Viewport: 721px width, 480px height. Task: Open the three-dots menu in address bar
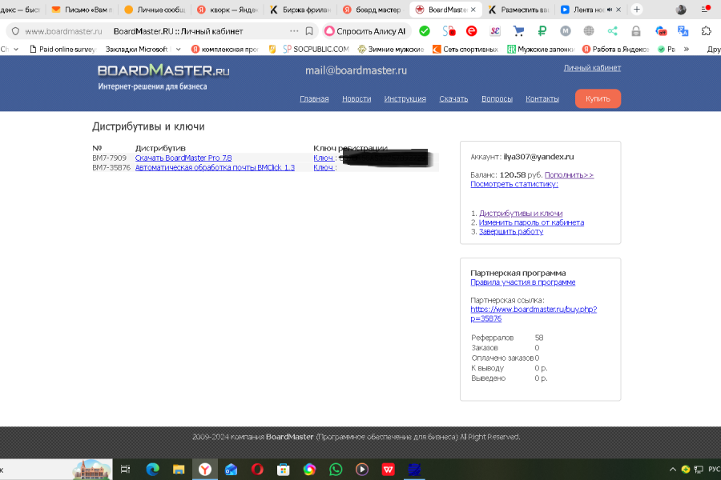(x=294, y=31)
